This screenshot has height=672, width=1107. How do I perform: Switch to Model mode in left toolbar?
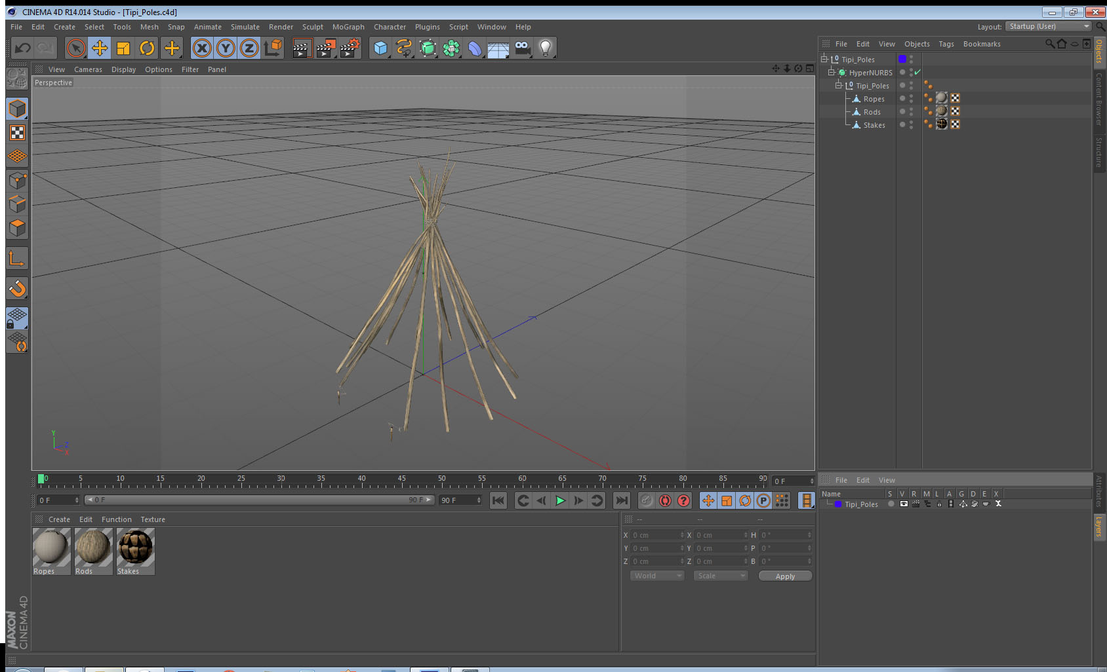tap(17, 109)
